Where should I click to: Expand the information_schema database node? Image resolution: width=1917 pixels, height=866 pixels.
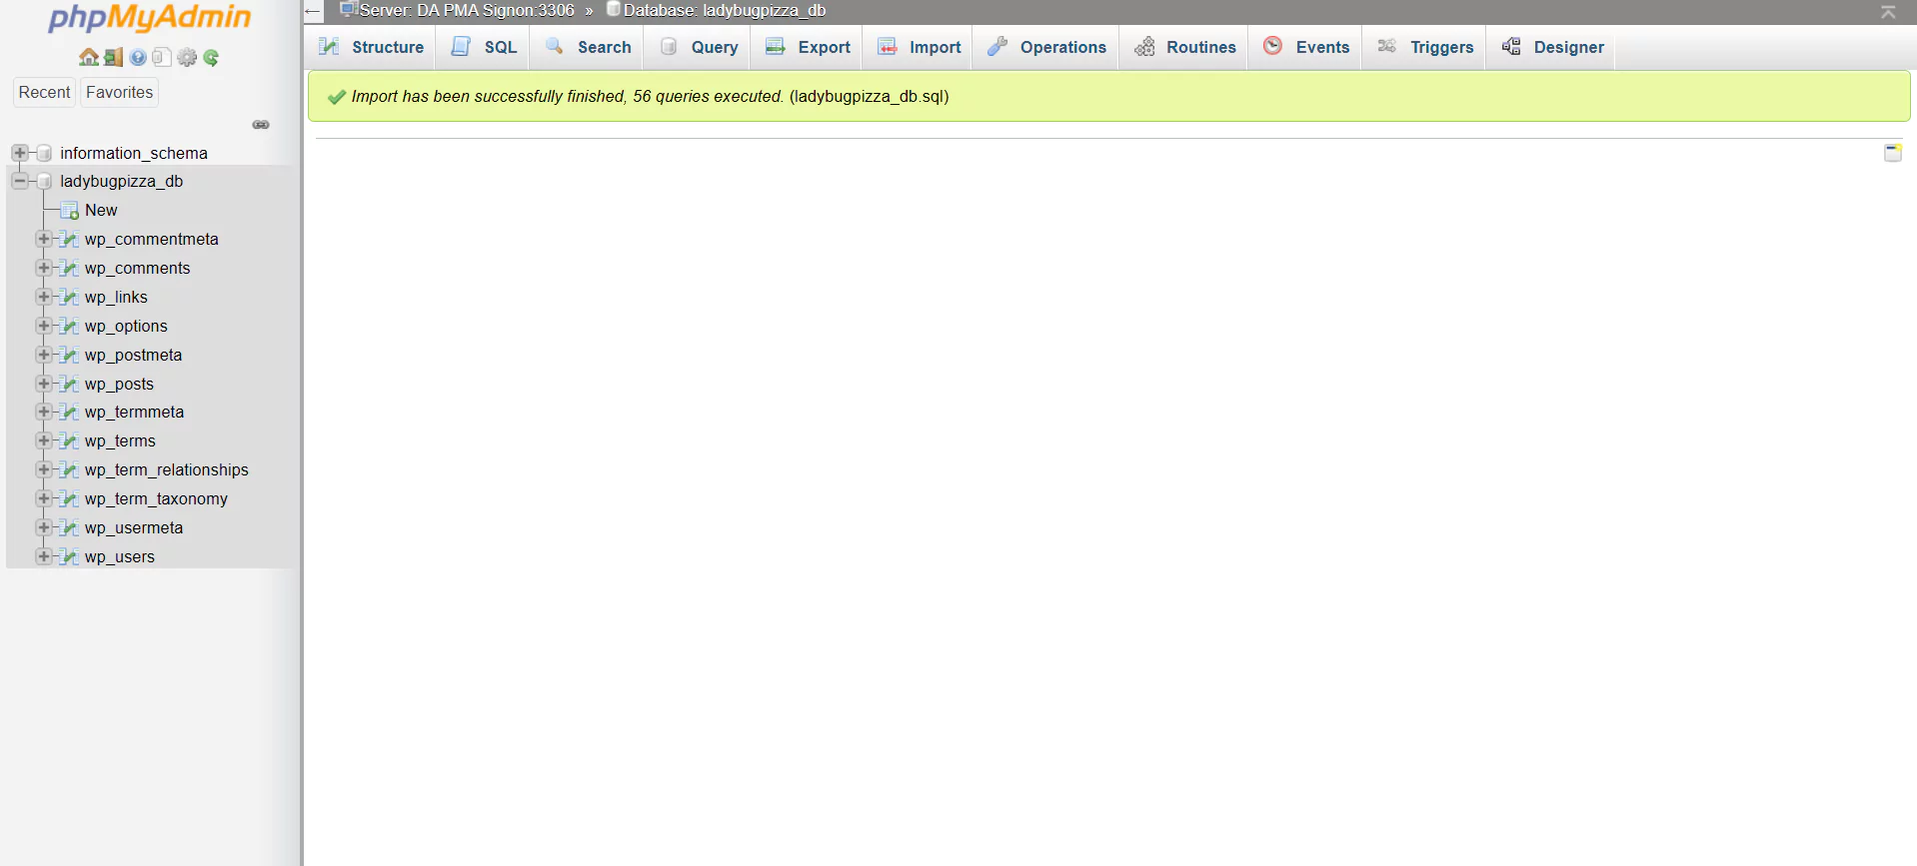[x=20, y=153]
